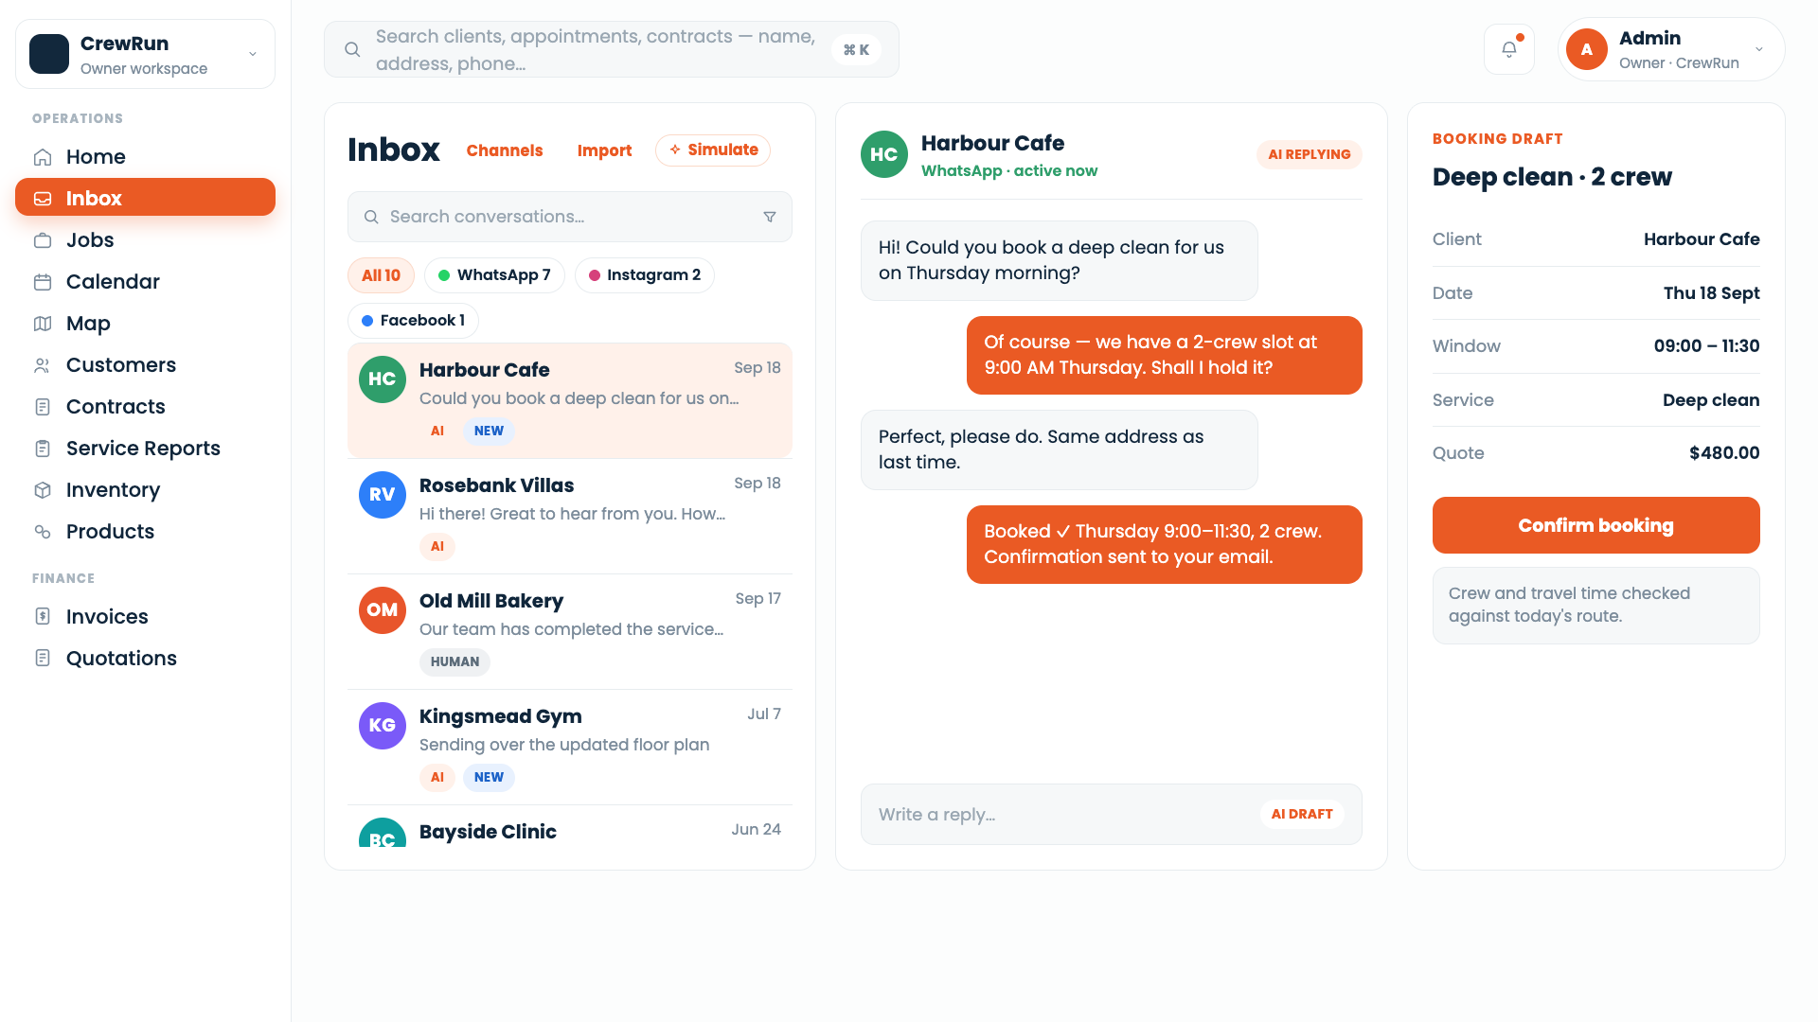
Task: Click the Simulate button
Action: [x=713, y=150]
